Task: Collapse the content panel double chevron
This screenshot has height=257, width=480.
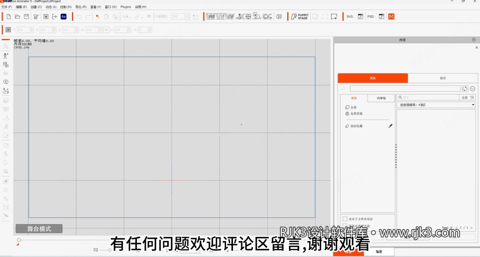Action: point(476,47)
